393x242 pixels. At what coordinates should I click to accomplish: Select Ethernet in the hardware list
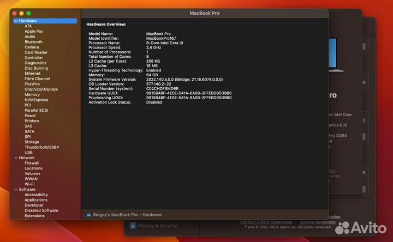tap(32, 74)
